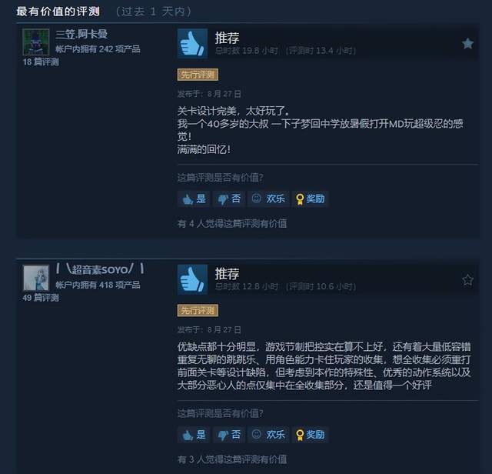The image size is (492, 474).
Task: Open 超音素SOYO's avatar thumbnail
Action: 36,278
